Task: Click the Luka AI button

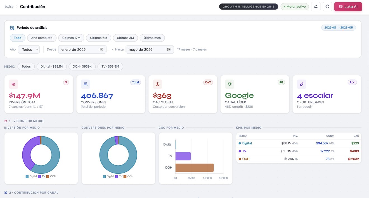Action: point(348,6)
